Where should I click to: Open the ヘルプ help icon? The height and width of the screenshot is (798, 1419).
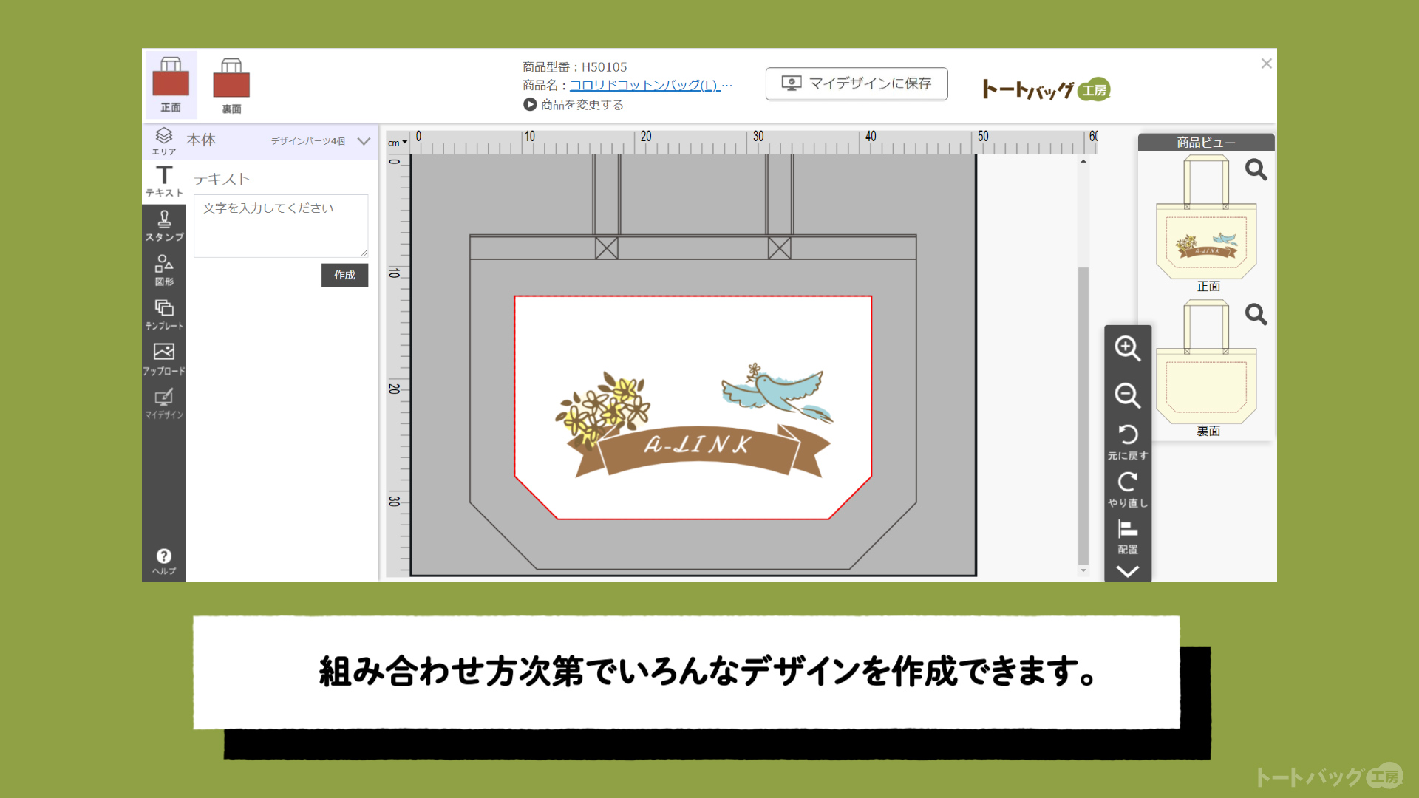[x=164, y=562]
